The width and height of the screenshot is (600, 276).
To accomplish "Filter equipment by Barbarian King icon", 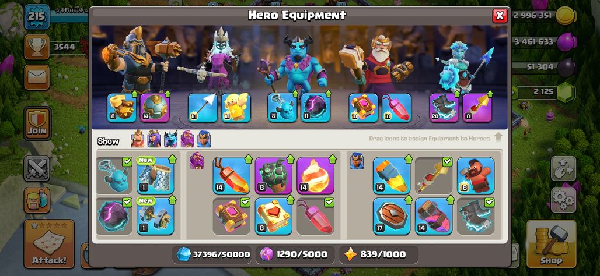I will [138, 139].
